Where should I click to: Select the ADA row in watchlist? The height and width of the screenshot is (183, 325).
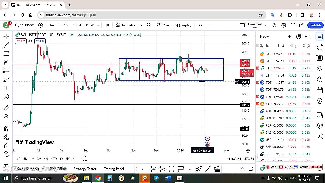[285, 111]
